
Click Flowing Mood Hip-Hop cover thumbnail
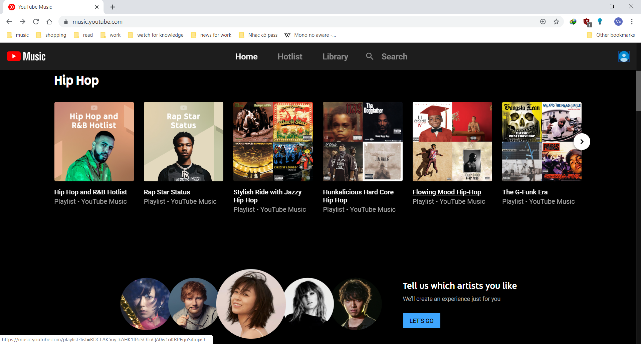pos(452,142)
